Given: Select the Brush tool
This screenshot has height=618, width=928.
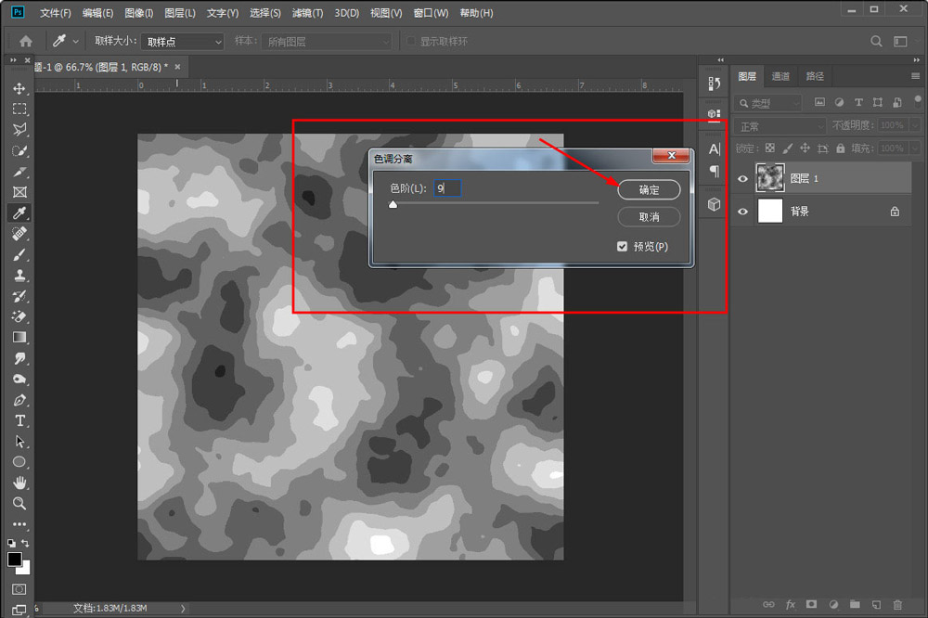Looking at the screenshot, I should 19,254.
